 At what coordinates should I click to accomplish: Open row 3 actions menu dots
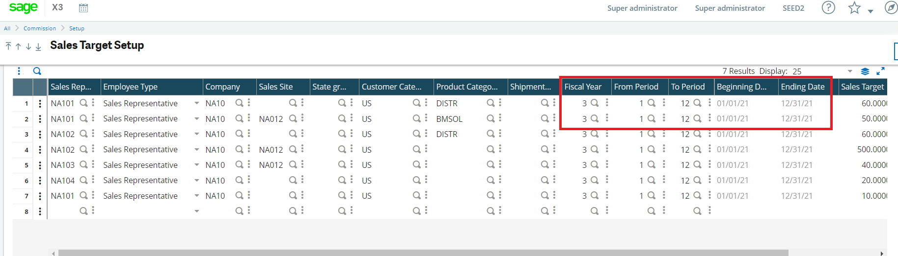pyautogui.click(x=40, y=134)
